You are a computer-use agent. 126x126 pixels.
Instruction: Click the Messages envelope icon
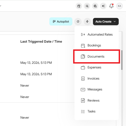pyautogui.click(x=83, y=90)
